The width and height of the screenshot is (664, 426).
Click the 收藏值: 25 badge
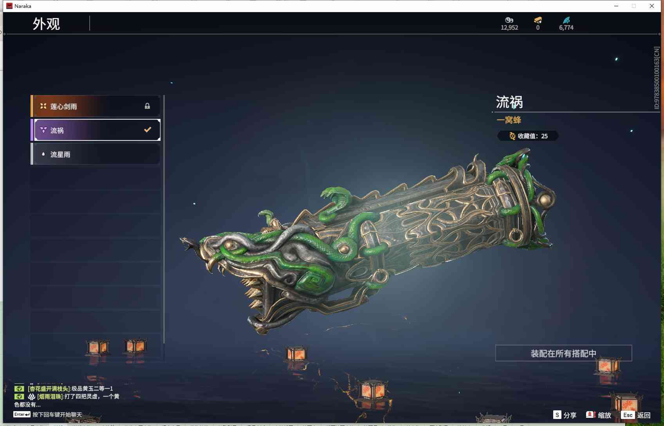pos(528,136)
